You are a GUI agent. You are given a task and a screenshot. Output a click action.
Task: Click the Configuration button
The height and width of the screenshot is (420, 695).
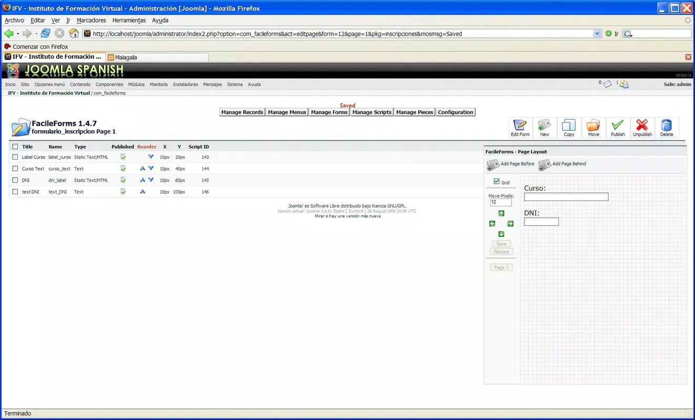[455, 112]
